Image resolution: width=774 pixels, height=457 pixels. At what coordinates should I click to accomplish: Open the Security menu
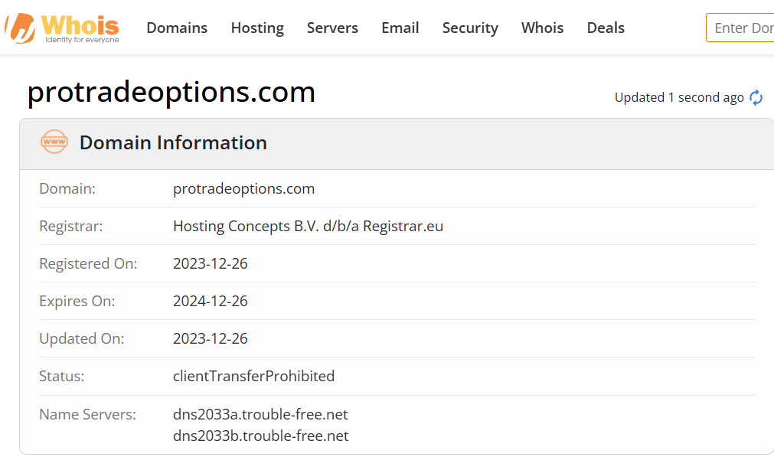tap(470, 28)
